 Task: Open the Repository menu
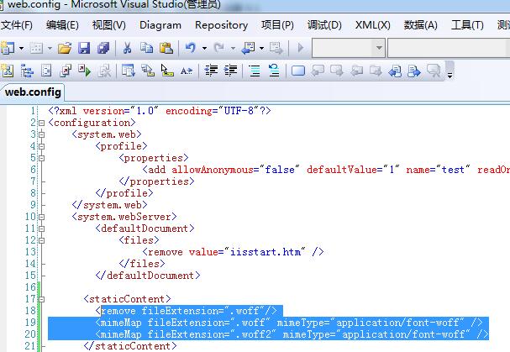(221, 25)
